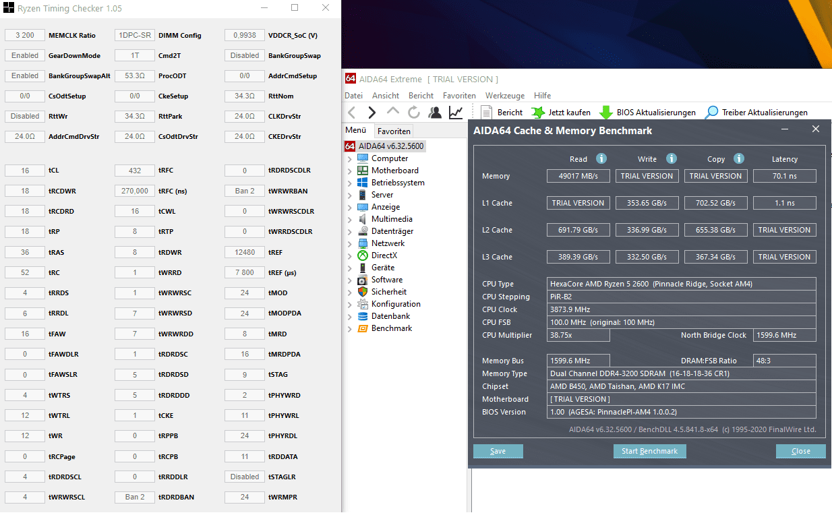Select the Anzeige monitor icon
Viewport: 832px width, 515px height.
(x=363, y=207)
